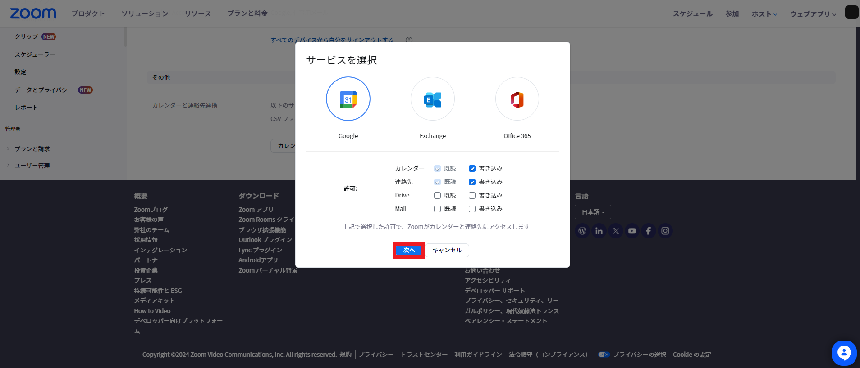The height and width of the screenshot is (368, 860).
Task: Open the Facebook social icon
Action: tap(649, 231)
